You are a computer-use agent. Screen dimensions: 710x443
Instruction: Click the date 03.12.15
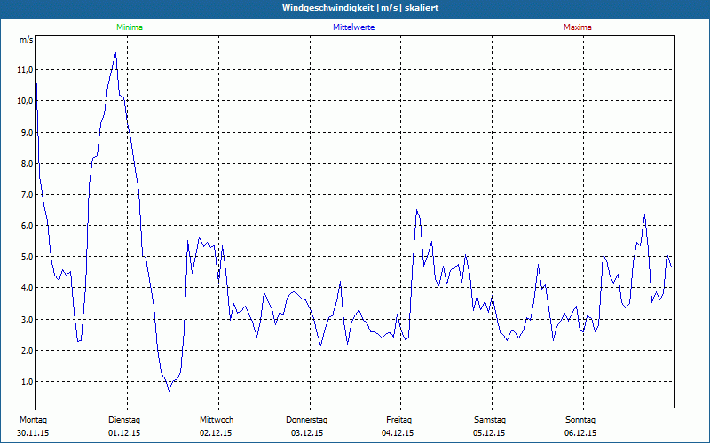point(307,433)
